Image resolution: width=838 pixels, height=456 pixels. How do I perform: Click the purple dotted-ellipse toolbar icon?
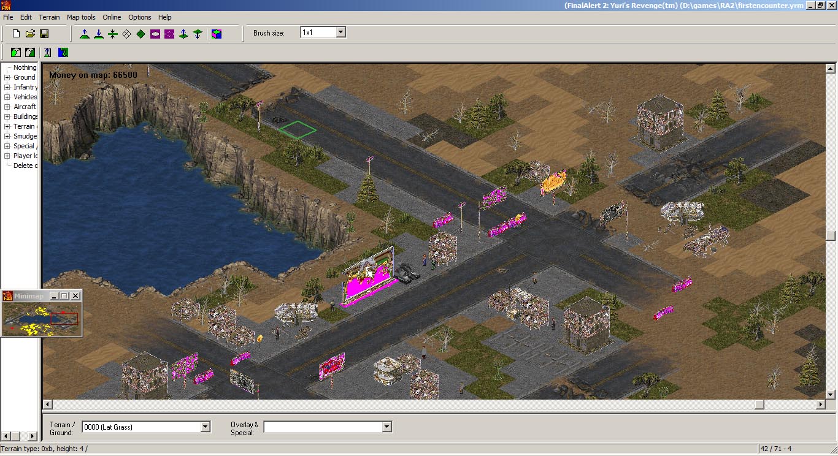pos(169,34)
